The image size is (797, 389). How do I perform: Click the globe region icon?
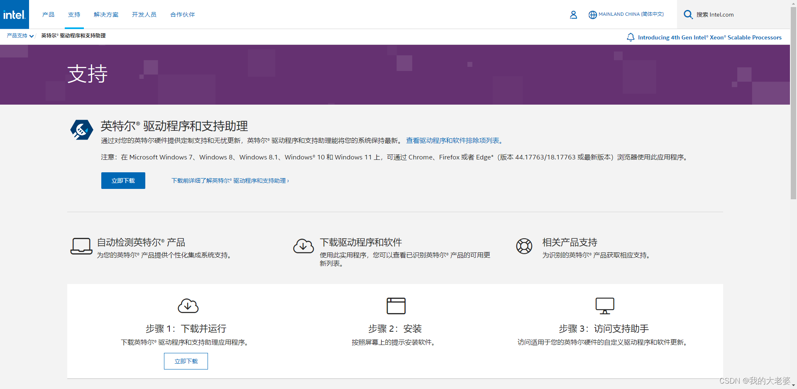coord(592,15)
